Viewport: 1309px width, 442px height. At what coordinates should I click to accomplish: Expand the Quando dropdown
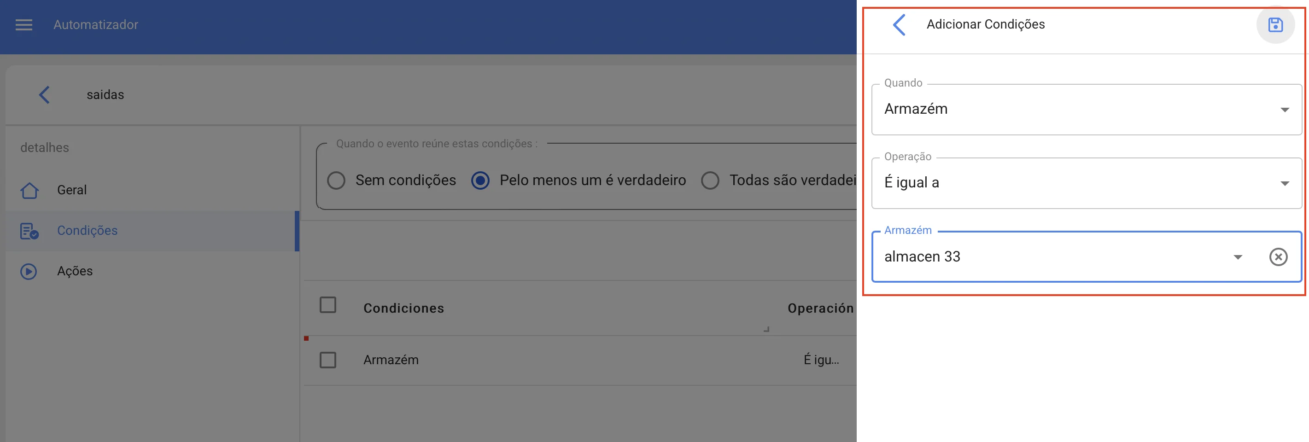(1086, 110)
